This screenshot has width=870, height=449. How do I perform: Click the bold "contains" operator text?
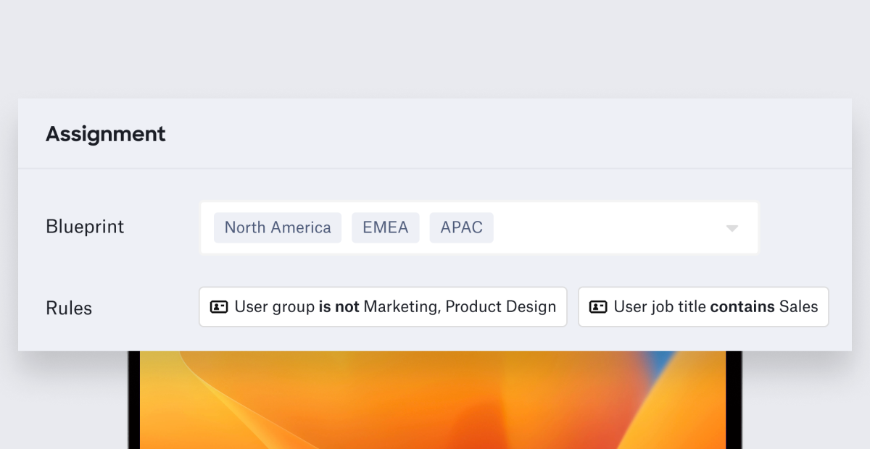point(742,307)
